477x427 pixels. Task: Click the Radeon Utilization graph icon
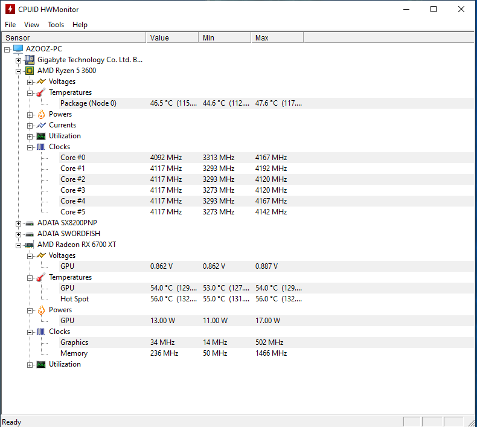coord(41,364)
